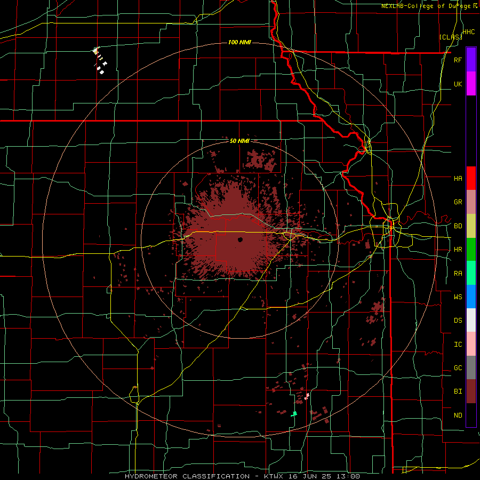Click the 50 NMI range ring label
Viewport: 480px width, 480px height.
[x=239, y=141]
